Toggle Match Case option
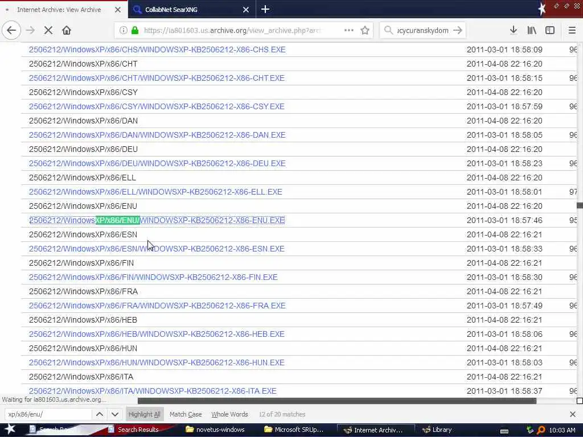Image resolution: width=583 pixels, height=437 pixels. (x=186, y=414)
